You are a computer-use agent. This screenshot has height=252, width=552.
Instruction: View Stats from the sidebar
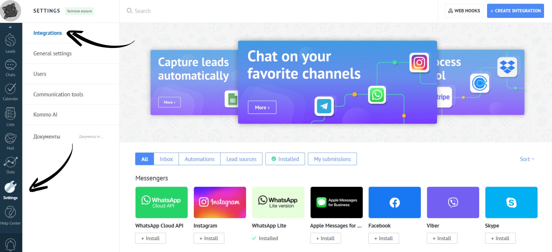coord(10,165)
